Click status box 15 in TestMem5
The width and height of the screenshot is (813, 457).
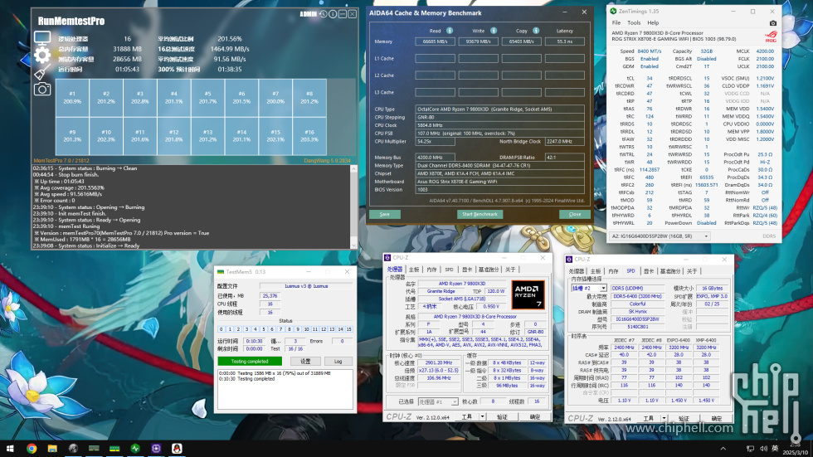coord(349,329)
